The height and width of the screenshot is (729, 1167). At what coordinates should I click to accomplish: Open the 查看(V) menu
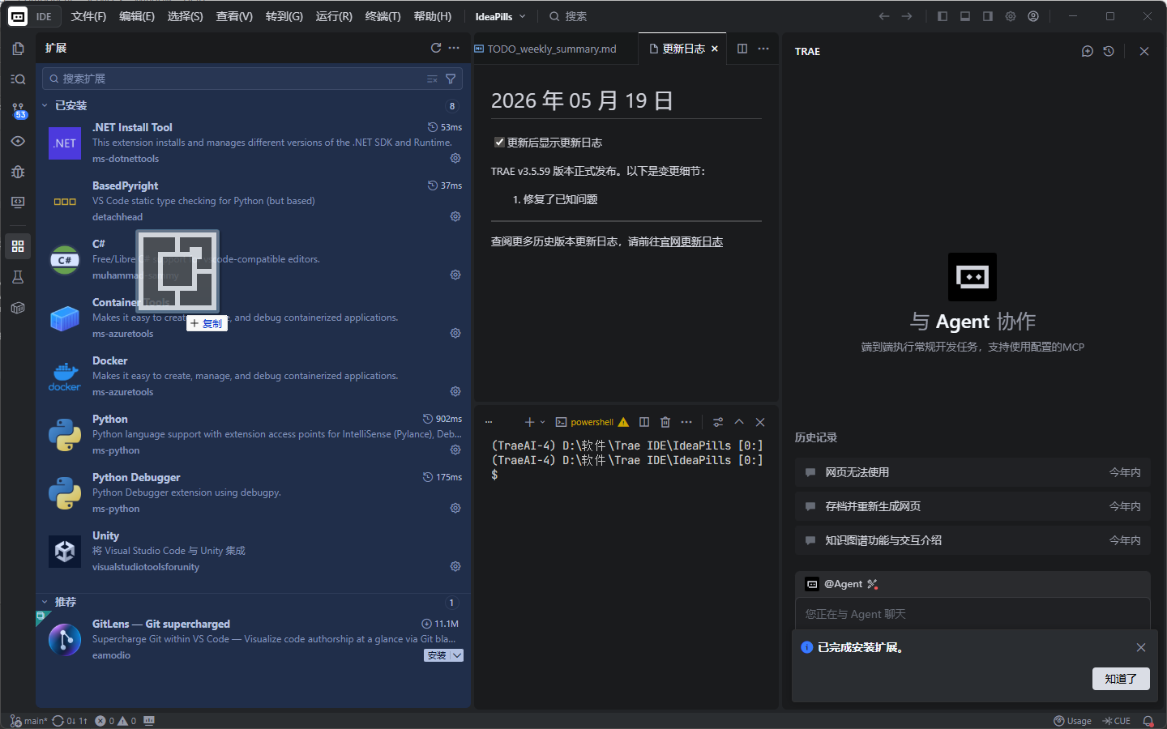234,16
